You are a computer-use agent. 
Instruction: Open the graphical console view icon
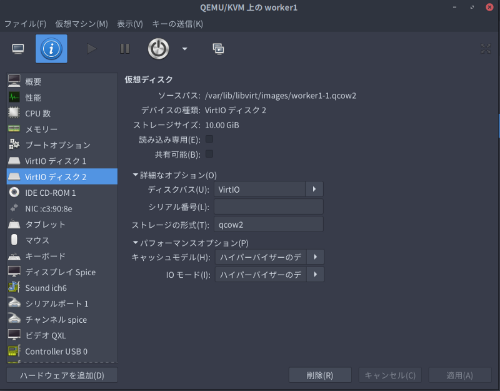18,49
